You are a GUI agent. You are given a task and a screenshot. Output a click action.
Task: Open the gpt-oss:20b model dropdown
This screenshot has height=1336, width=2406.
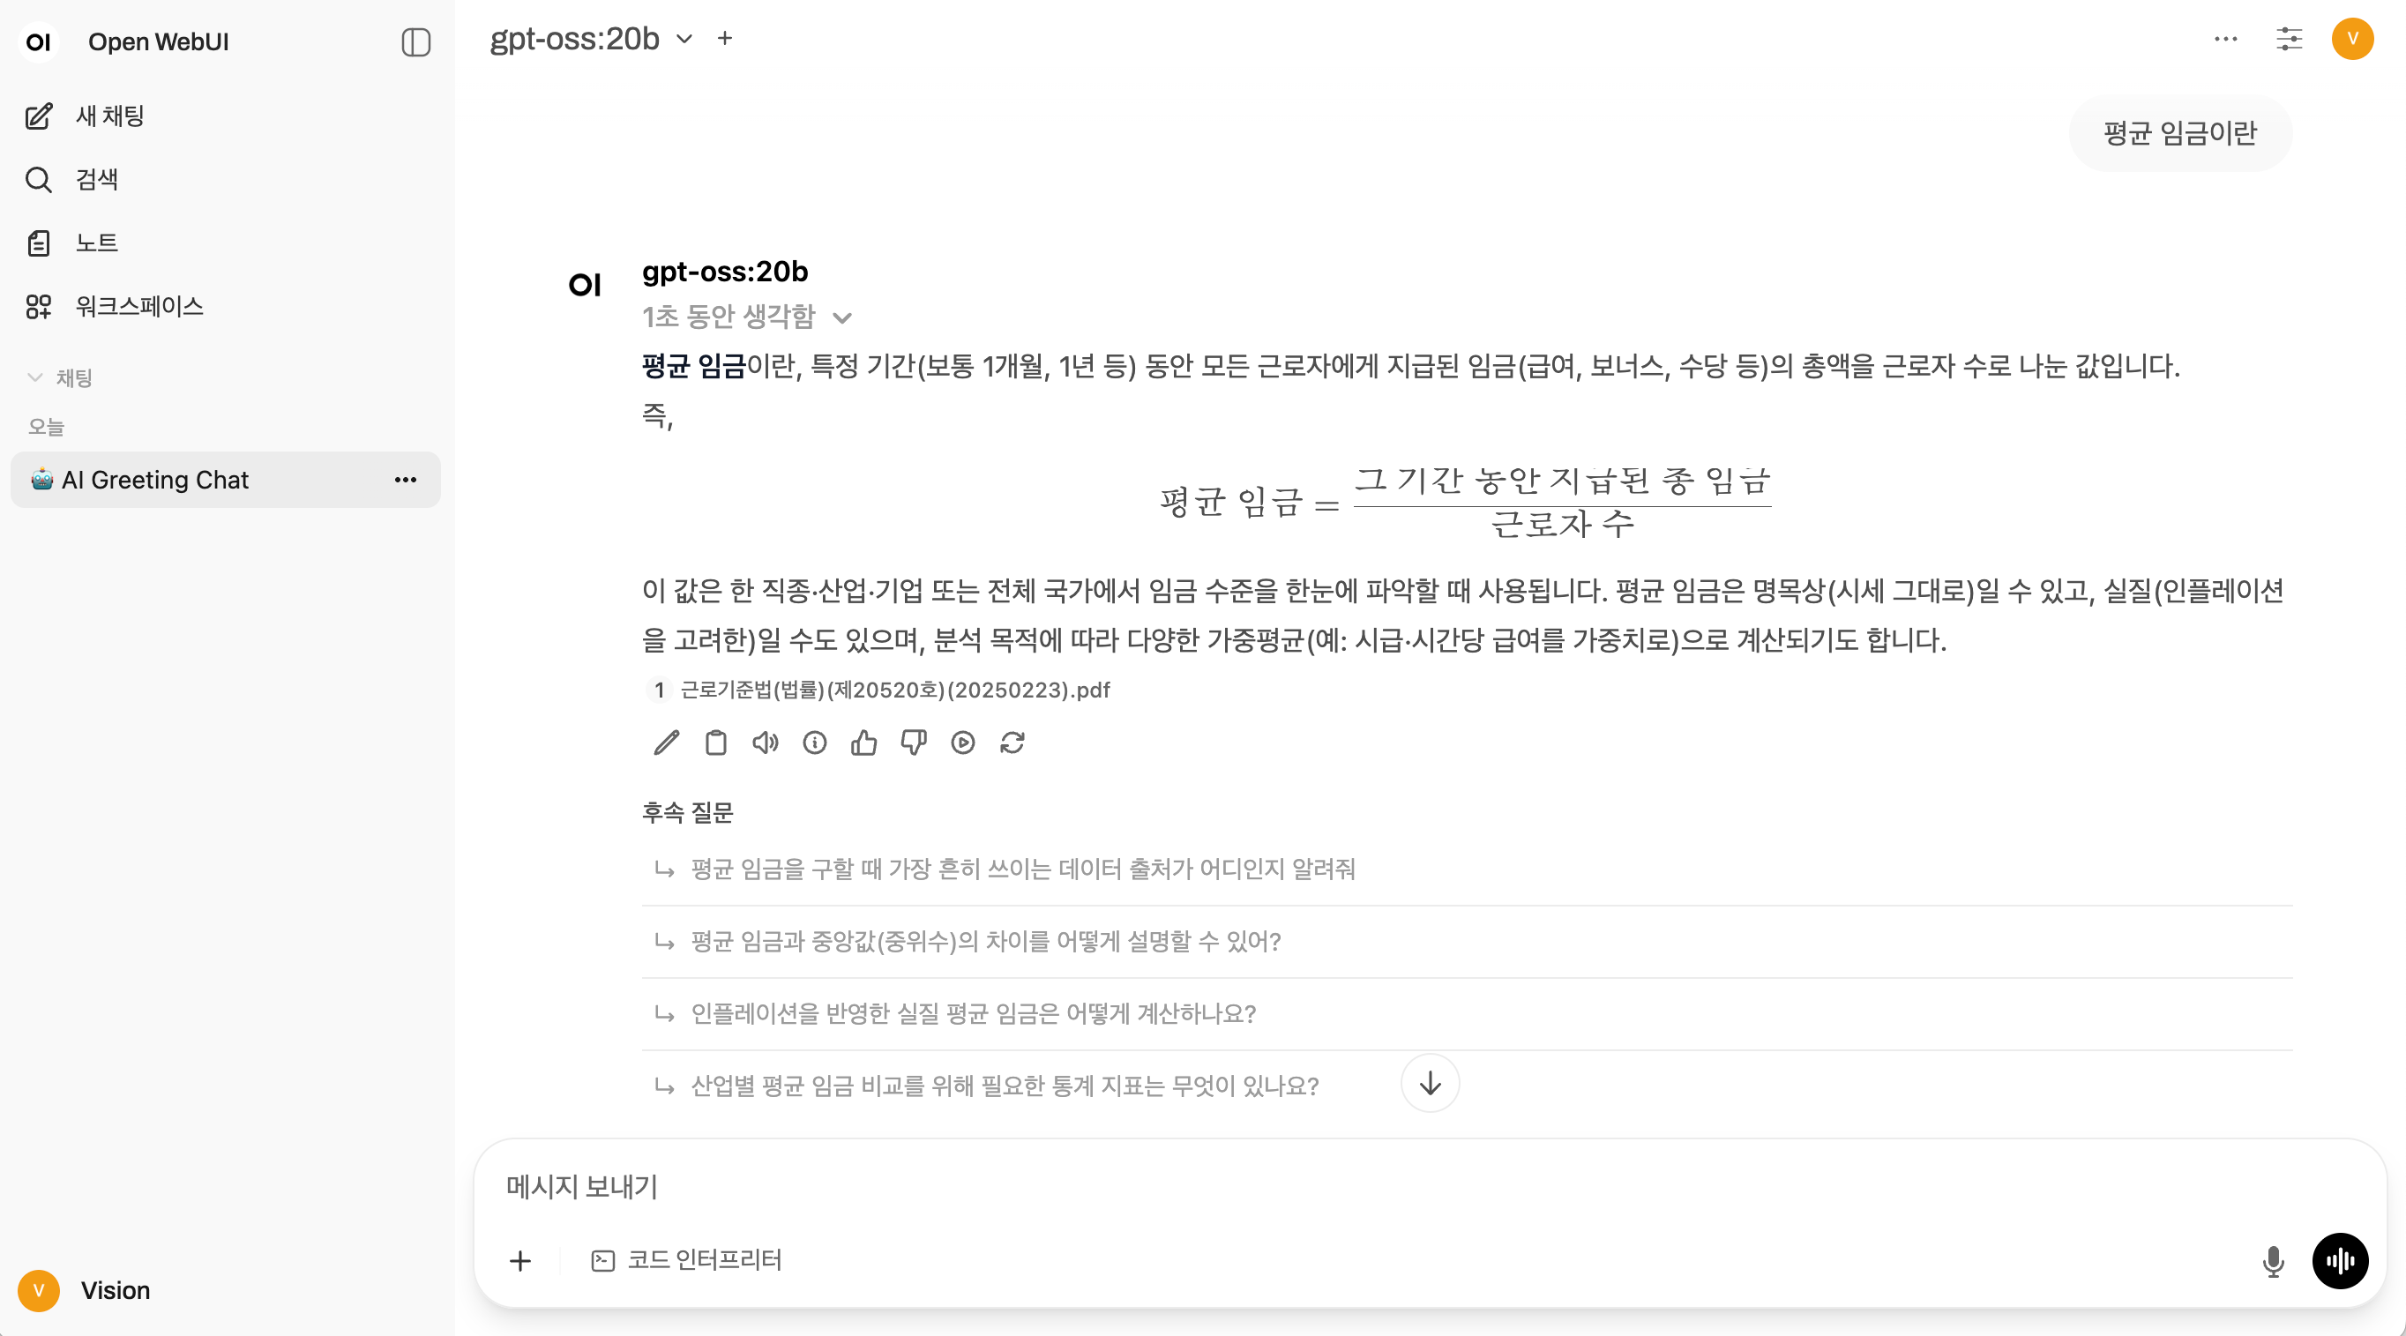tap(591, 38)
